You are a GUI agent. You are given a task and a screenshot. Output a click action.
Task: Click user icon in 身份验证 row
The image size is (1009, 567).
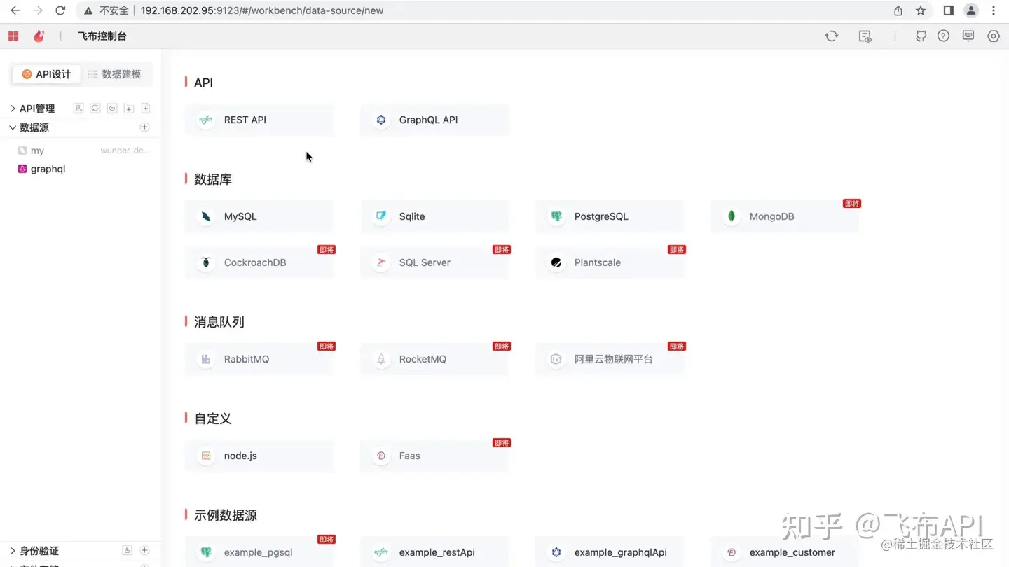point(127,551)
